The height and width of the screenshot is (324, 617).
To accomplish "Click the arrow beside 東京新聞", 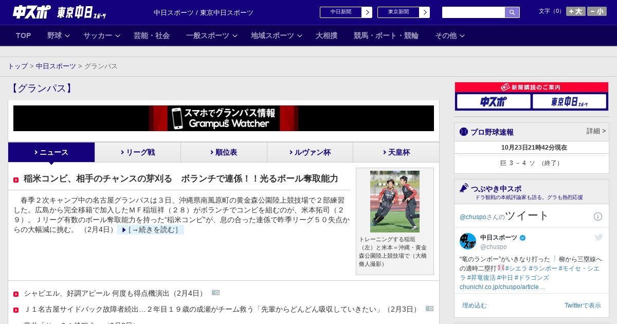I will [x=425, y=12].
